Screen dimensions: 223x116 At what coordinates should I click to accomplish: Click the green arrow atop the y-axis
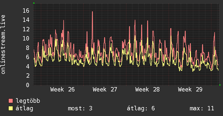point(34,3)
